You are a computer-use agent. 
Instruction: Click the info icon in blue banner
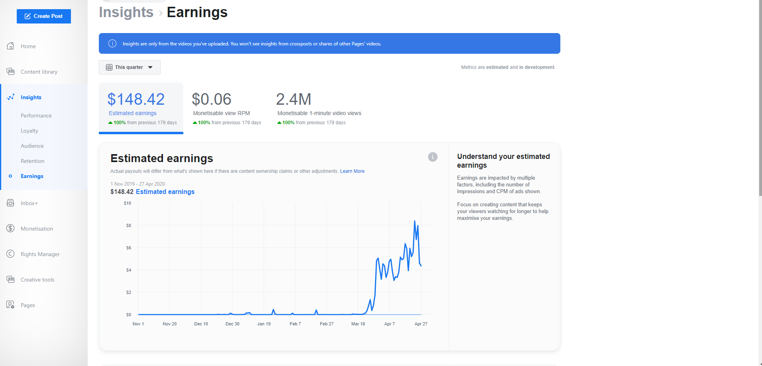(112, 43)
